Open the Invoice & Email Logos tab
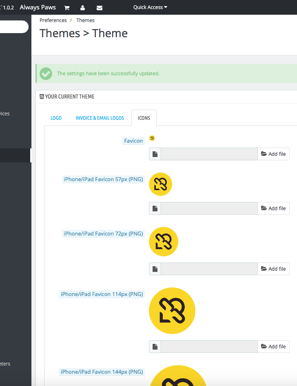 pyautogui.click(x=100, y=118)
